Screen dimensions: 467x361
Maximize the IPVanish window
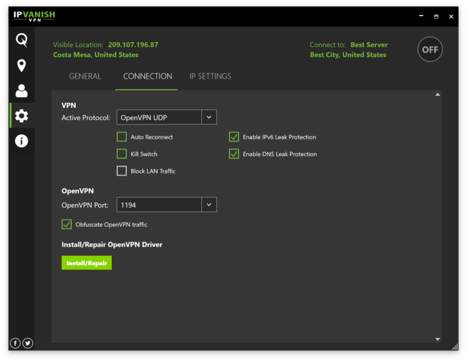point(436,16)
